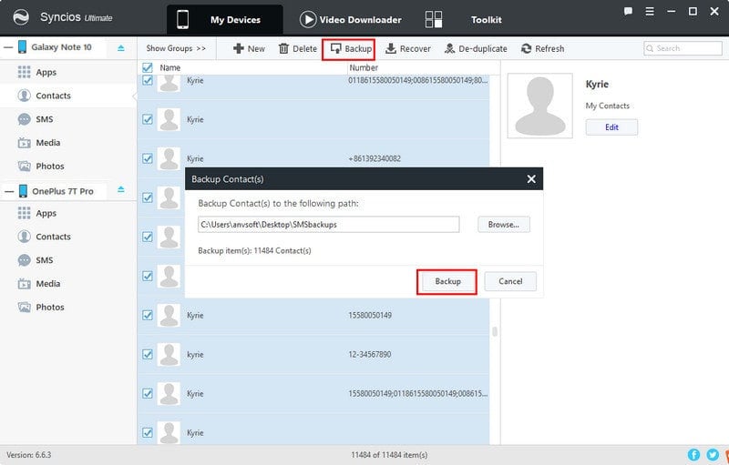Select Contacts under Galaxy Note 10
Screen dimensions: 729x465
click(67, 96)
